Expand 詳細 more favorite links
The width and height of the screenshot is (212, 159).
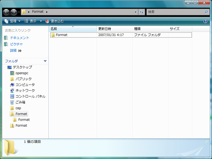16,50
